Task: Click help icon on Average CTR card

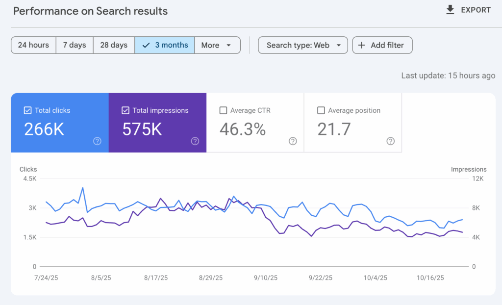Action: tap(293, 141)
